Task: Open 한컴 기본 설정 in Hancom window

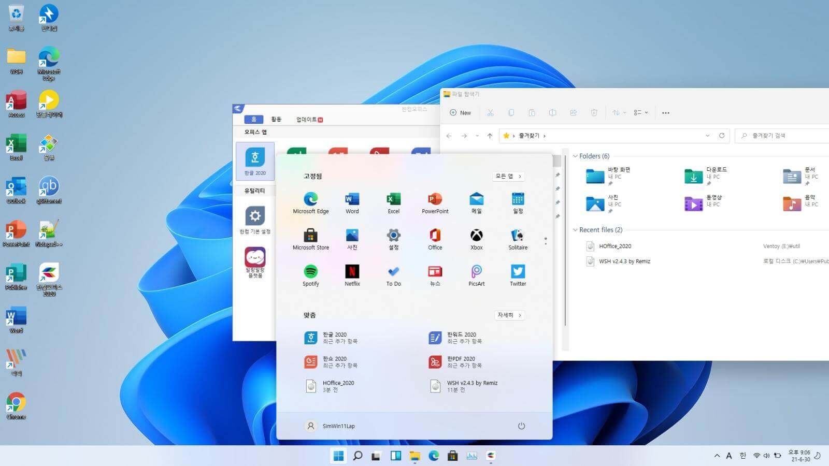Action: (x=255, y=220)
